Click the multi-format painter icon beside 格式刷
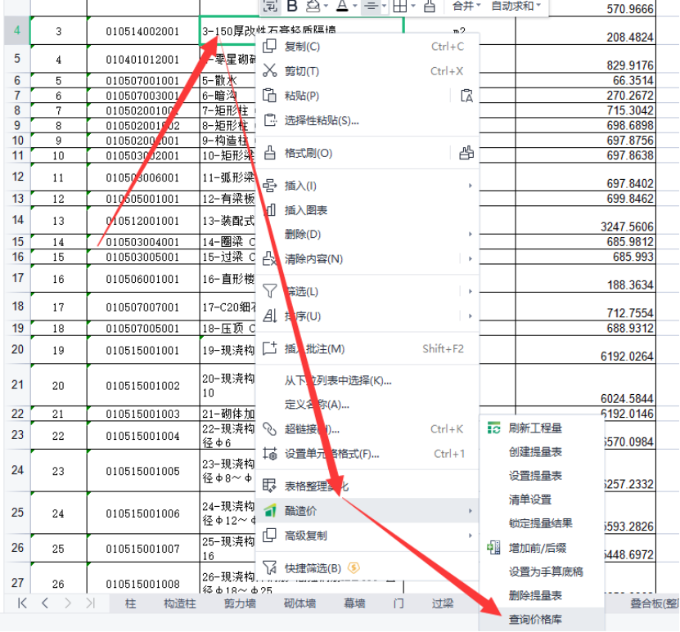The width and height of the screenshot is (680, 632). 466,153
